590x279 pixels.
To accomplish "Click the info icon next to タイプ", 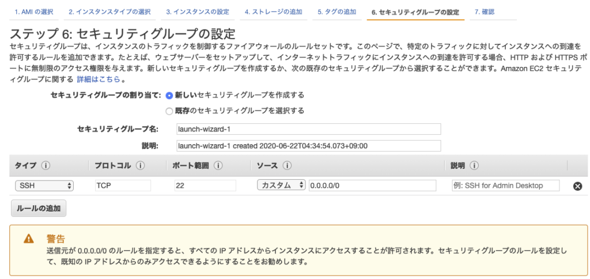I will pyautogui.click(x=46, y=166).
